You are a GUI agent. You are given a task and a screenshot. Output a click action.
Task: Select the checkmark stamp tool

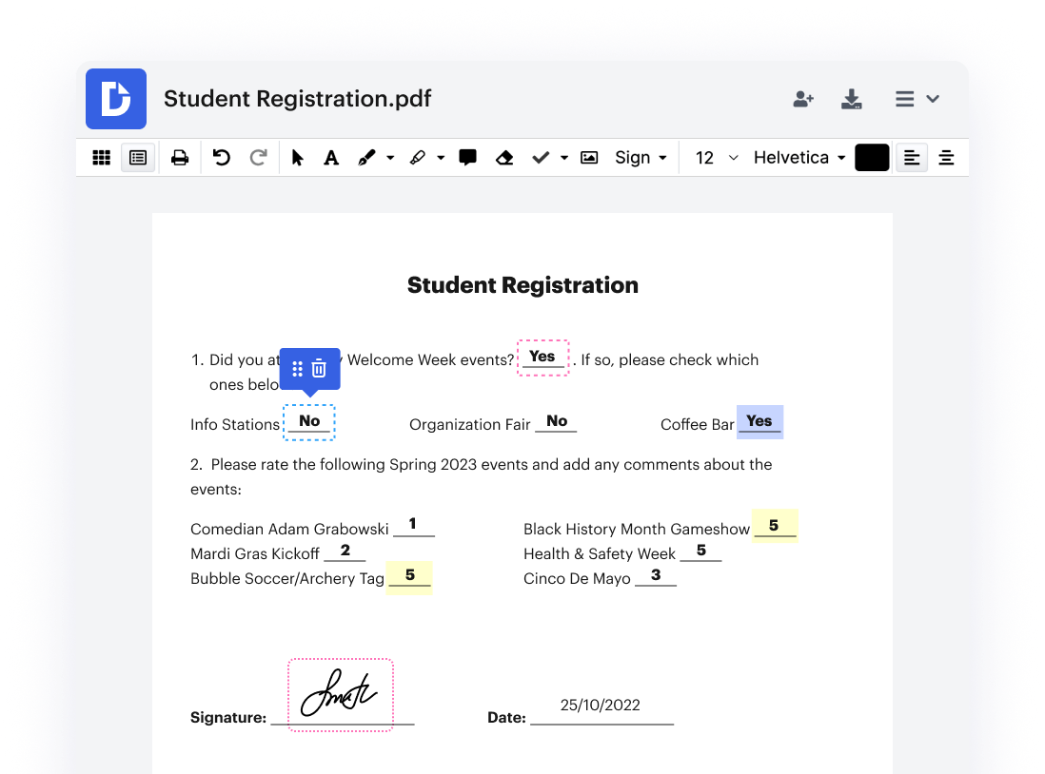click(540, 158)
